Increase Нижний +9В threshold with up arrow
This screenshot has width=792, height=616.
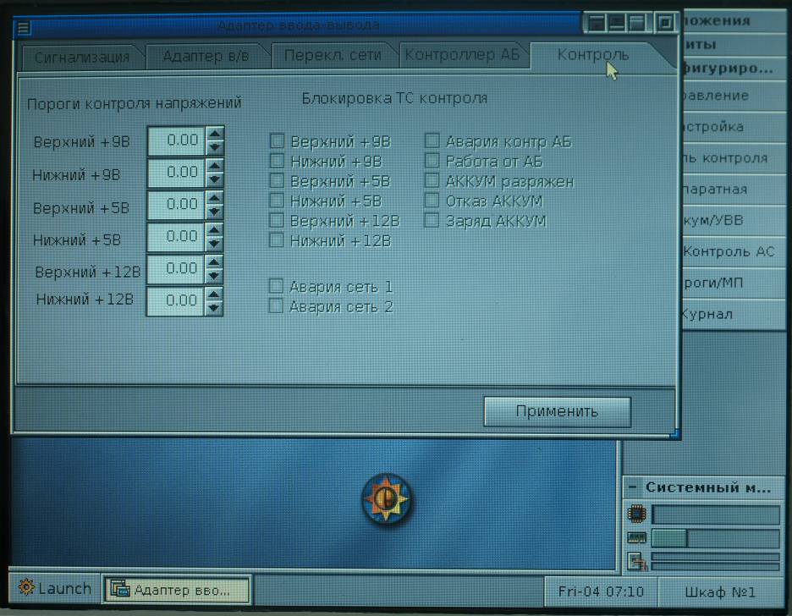point(215,166)
